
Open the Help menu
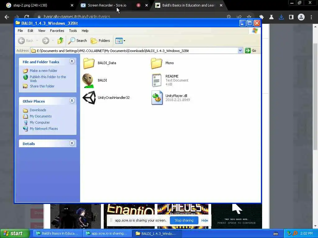tap(85, 31)
